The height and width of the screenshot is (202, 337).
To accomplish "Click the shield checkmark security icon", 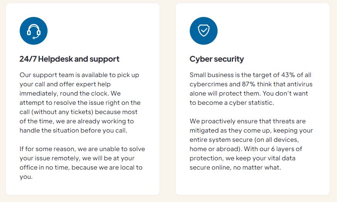I will [204, 31].
